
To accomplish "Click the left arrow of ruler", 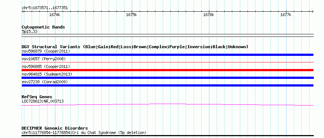I will click(23, 12).
